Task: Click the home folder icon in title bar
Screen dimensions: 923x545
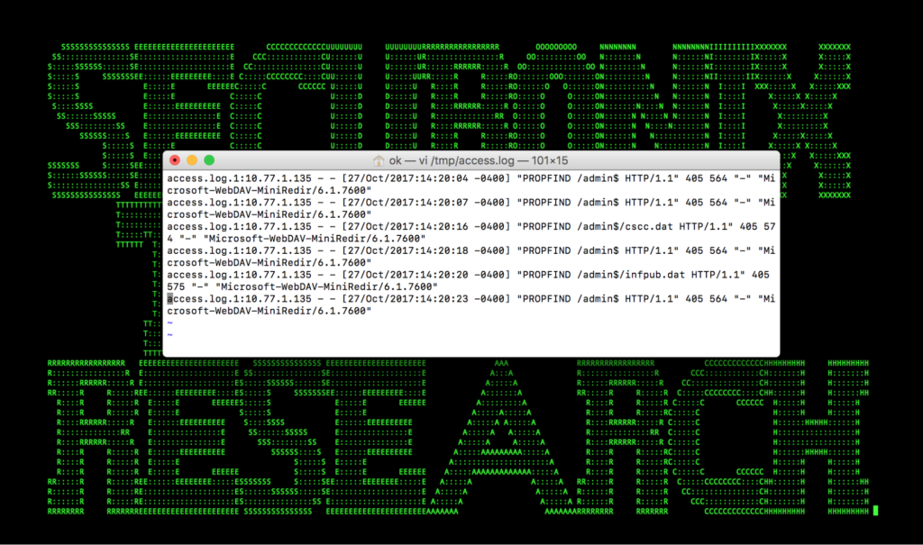Action: (x=378, y=160)
